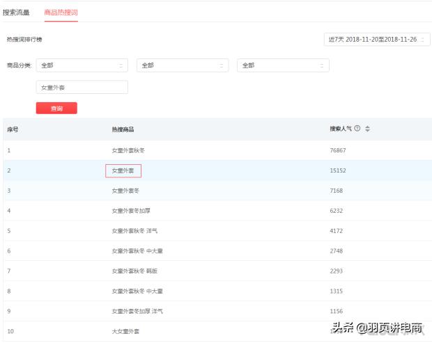432x343 pixels.
Task: Select the 商品热搜词 tab
Action: [61, 13]
